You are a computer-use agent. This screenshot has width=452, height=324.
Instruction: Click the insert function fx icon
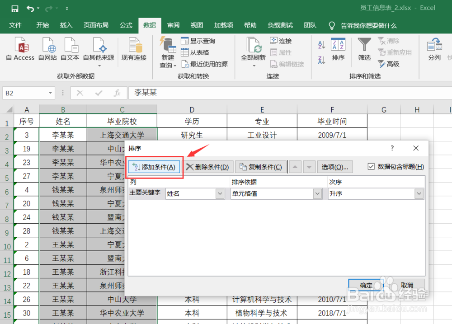coord(117,93)
